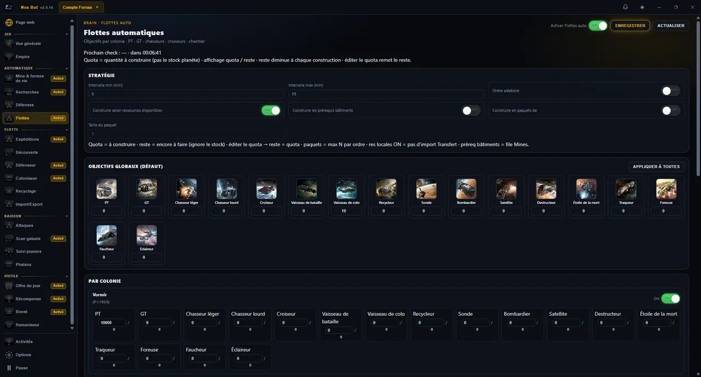Click the ENREGISTRER button
The width and height of the screenshot is (701, 377).
[630, 26]
